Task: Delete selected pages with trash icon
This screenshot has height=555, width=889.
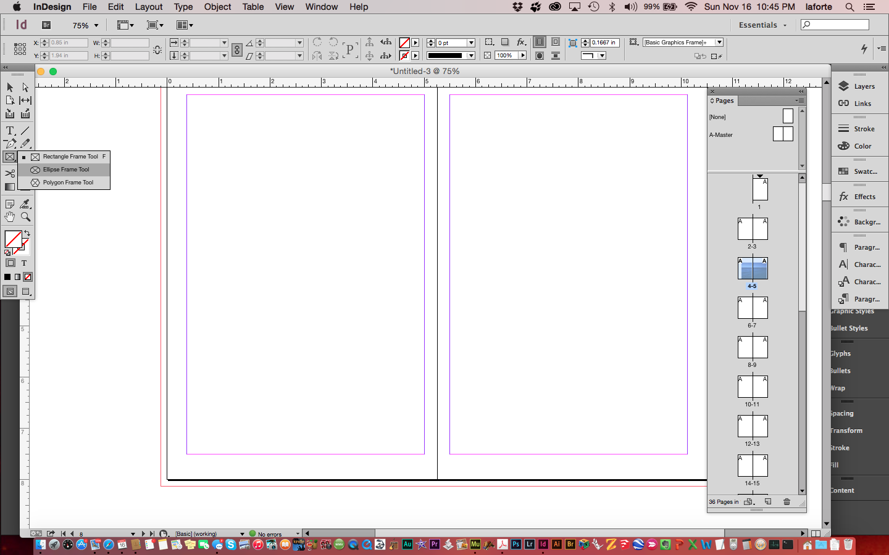Action: tap(787, 502)
